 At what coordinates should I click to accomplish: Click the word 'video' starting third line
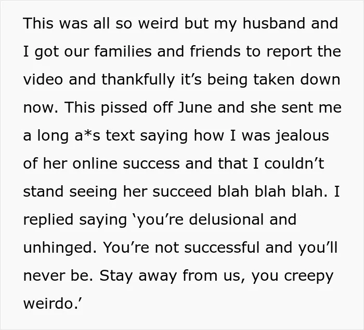click(x=43, y=79)
